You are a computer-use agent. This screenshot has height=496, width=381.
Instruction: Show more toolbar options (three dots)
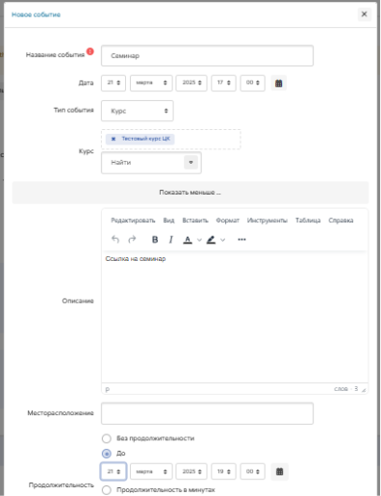click(x=241, y=240)
